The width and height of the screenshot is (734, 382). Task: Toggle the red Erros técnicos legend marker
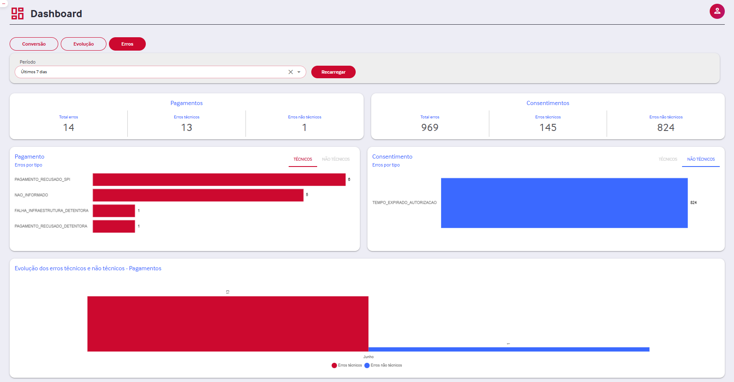334,365
